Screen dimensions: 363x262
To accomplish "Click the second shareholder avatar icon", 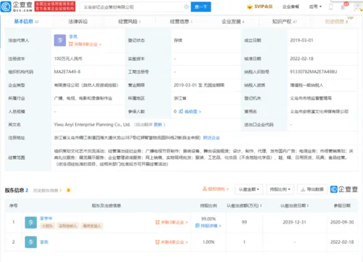I will [30, 242].
